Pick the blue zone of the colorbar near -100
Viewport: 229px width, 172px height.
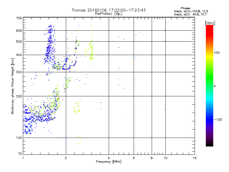click(210, 119)
